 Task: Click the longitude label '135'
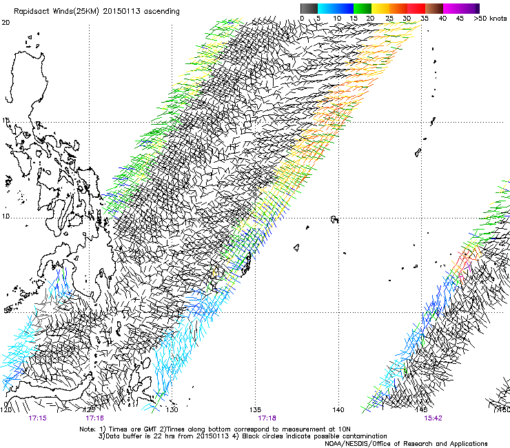pyautogui.click(x=255, y=410)
